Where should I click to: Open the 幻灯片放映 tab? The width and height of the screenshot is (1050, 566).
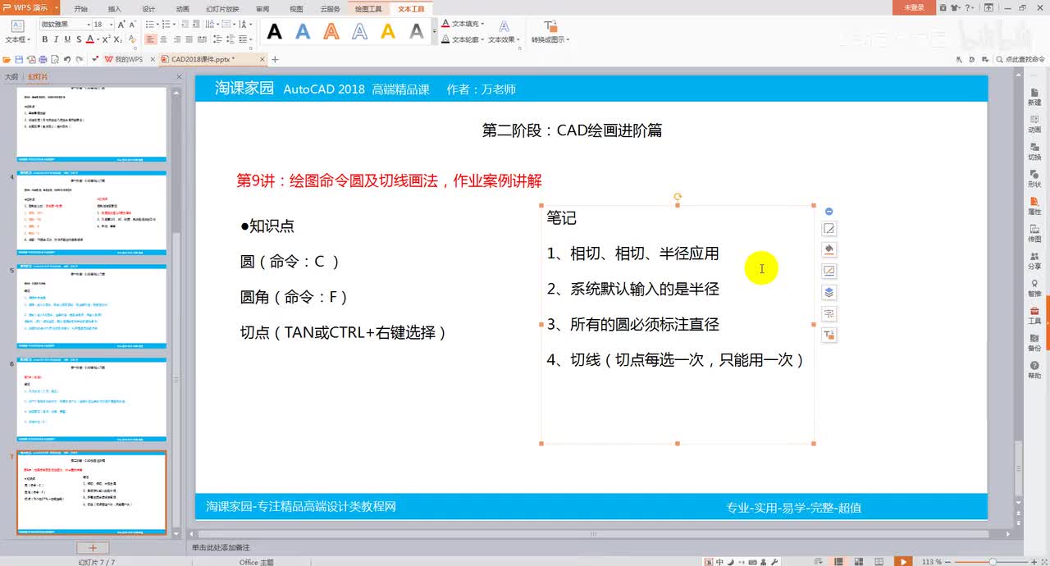[x=222, y=8]
